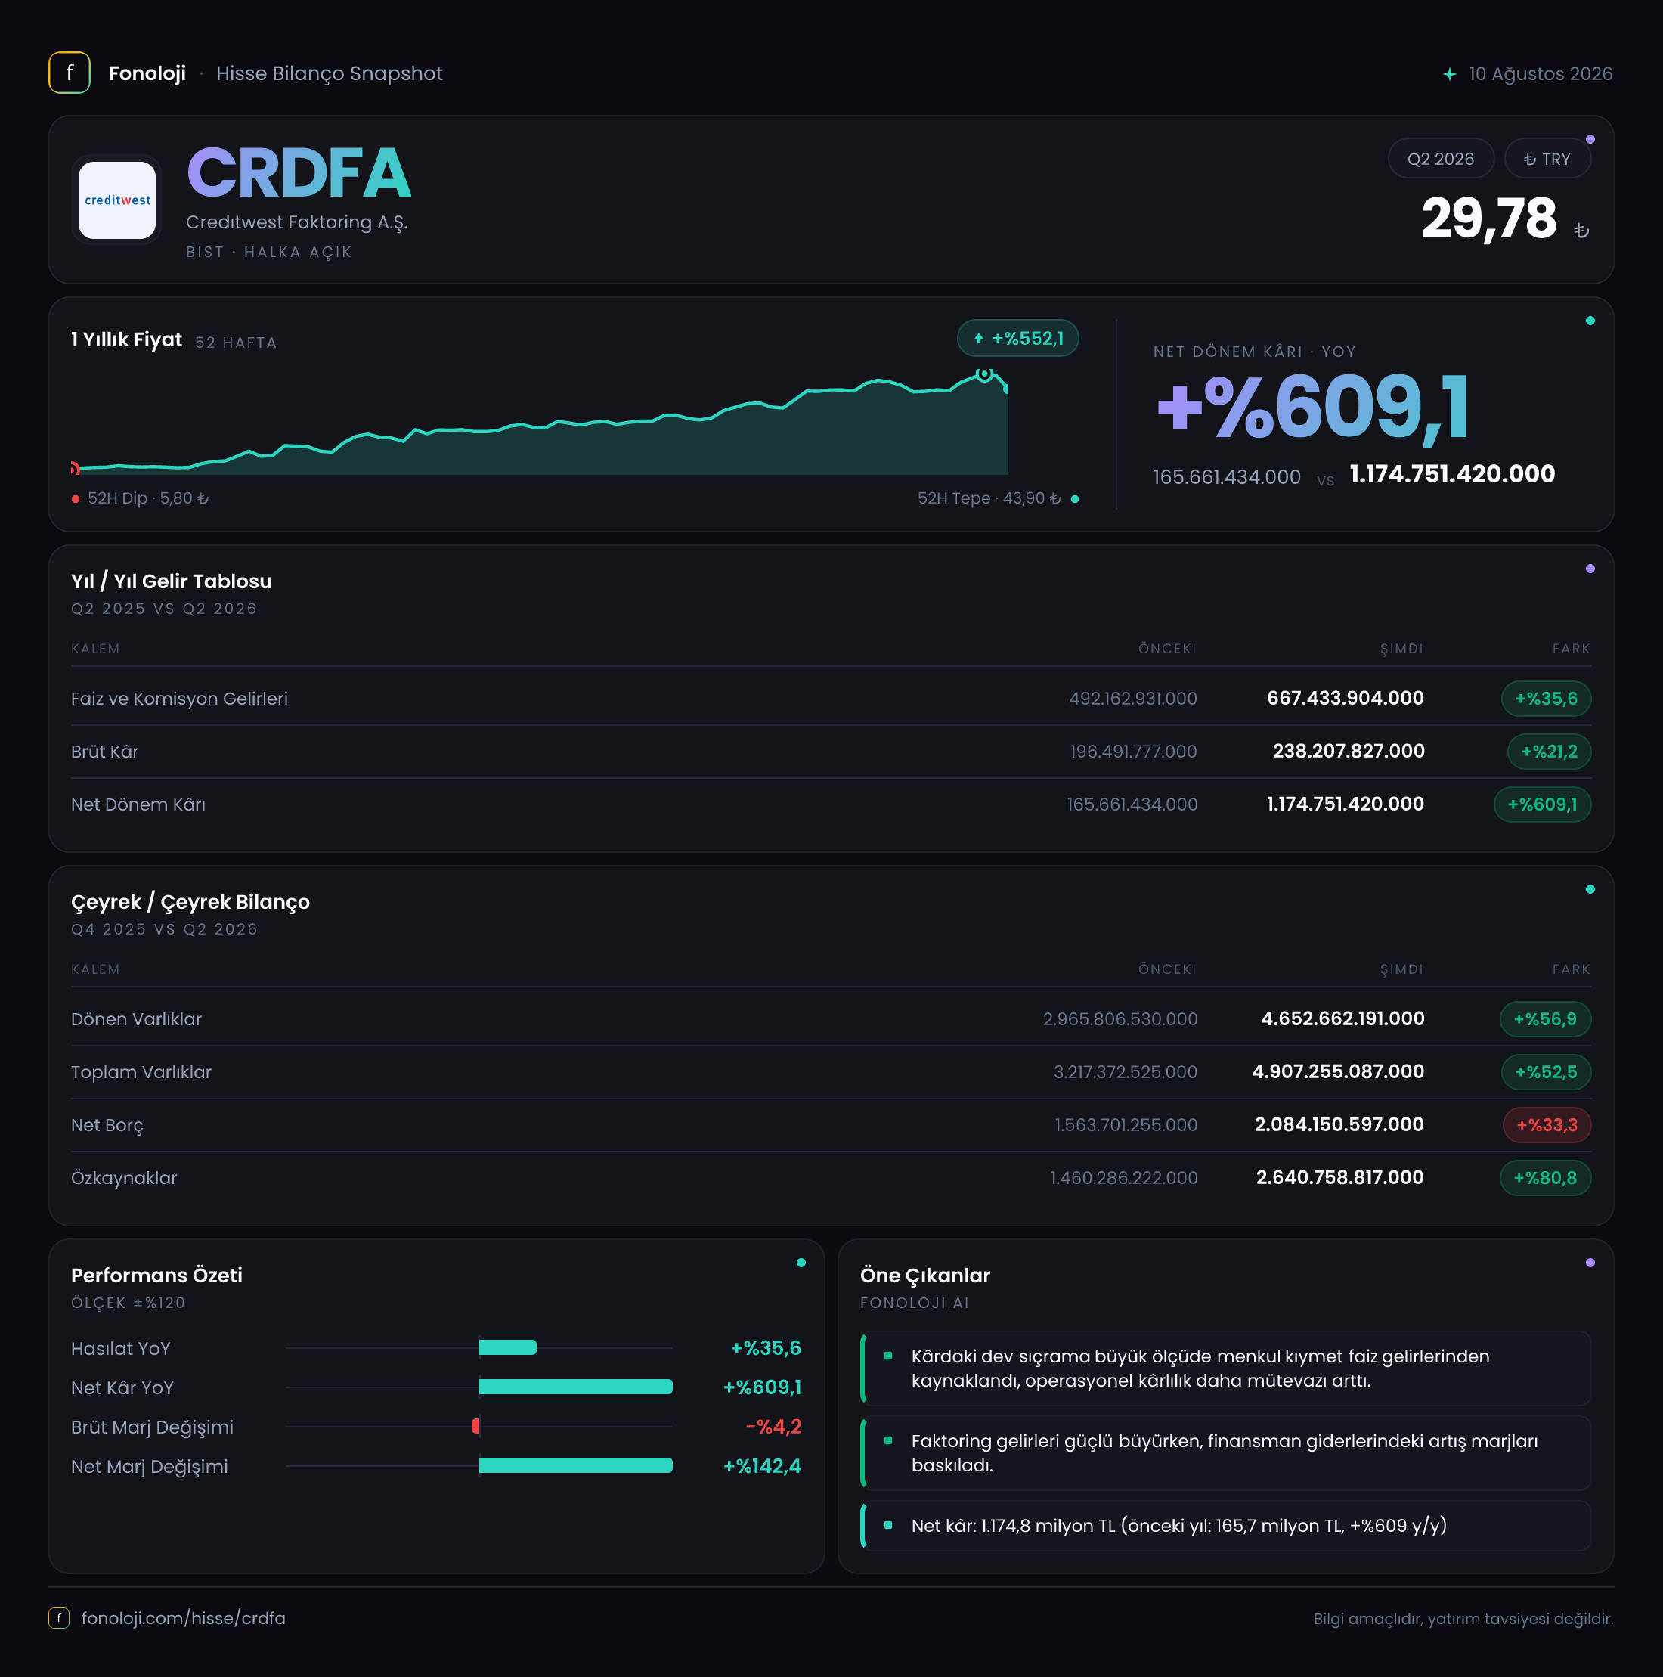Click the price peak marker on the chart
Screen dimensions: 1663x1677
coord(983,374)
